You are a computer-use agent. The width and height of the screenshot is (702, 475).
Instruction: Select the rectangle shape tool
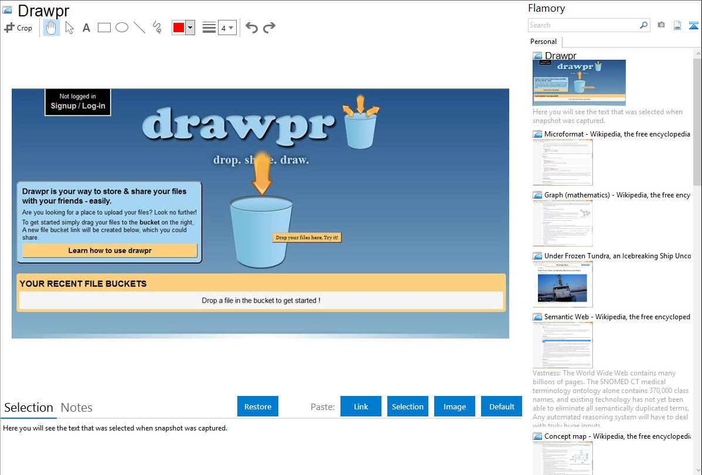[104, 28]
